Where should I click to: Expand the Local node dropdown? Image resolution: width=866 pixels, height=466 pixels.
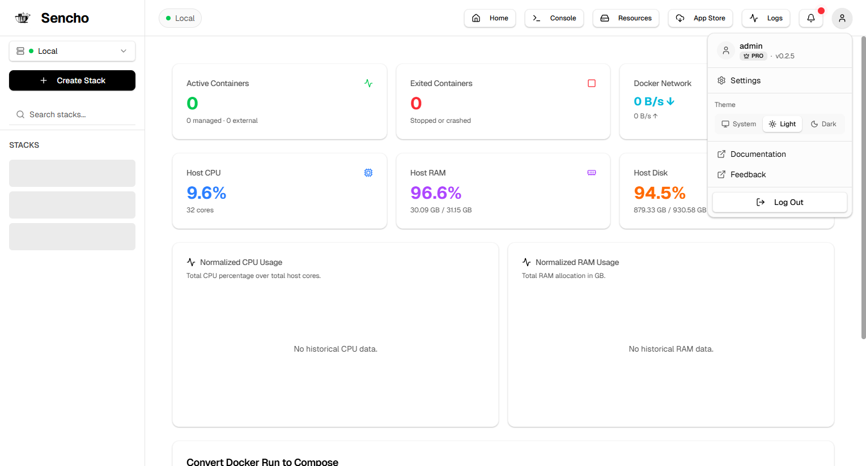coord(72,51)
